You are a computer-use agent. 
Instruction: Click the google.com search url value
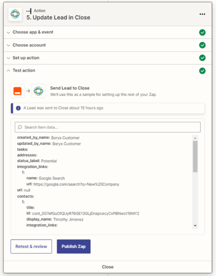coord(76,184)
